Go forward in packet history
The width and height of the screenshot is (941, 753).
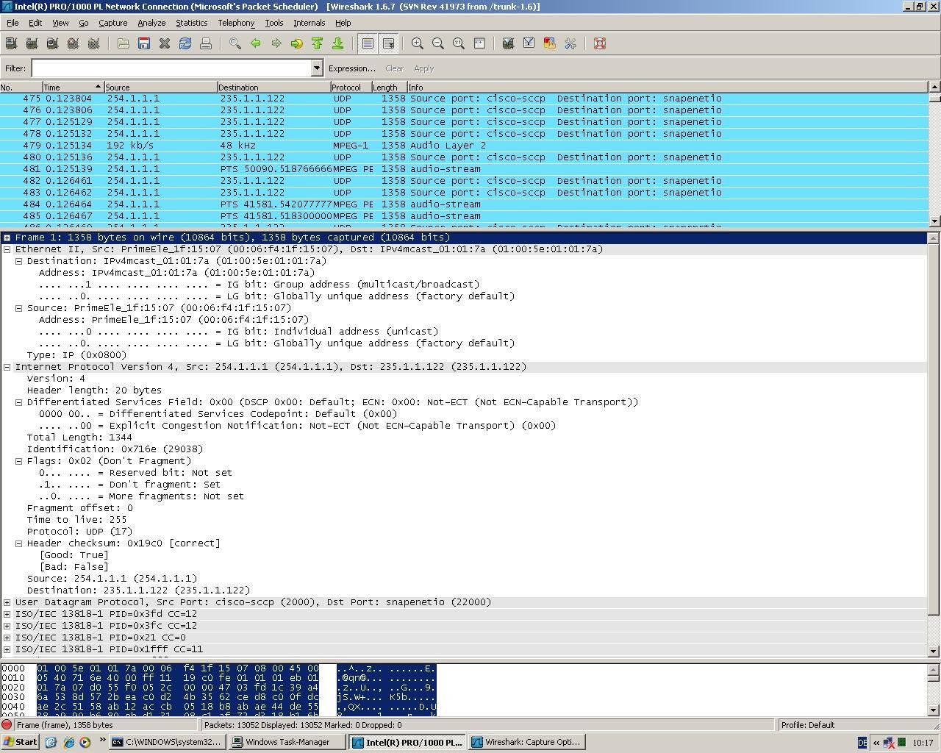[x=276, y=43]
